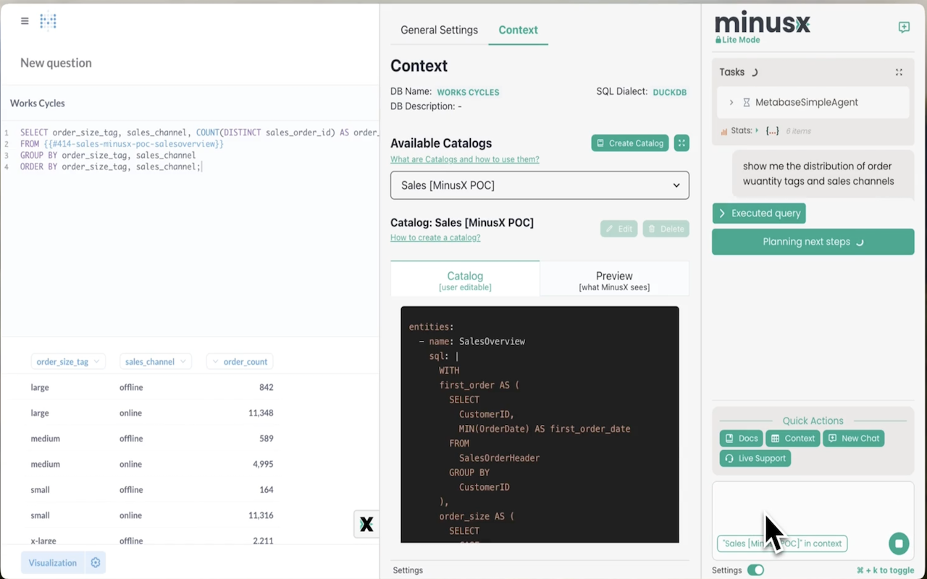Click the Create Catalog button
927x579 pixels.
click(x=629, y=143)
